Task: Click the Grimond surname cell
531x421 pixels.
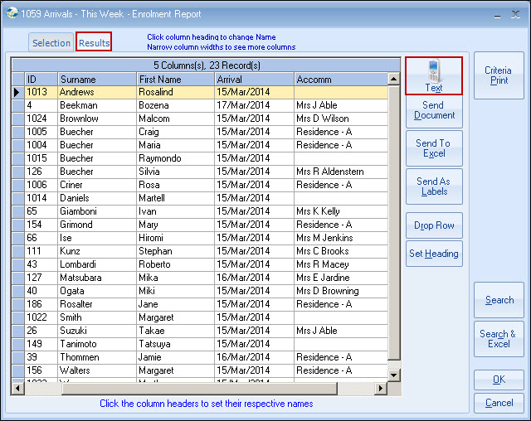Action: pyautogui.click(x=97, y=225)
